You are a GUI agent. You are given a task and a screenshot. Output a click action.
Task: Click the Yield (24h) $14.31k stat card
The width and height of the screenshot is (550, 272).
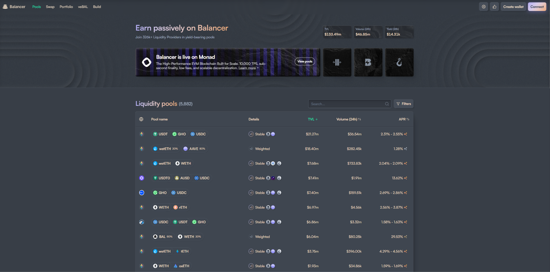click(x=399, y=32)
